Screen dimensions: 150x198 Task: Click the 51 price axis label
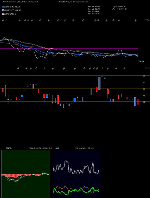(144, 102)
